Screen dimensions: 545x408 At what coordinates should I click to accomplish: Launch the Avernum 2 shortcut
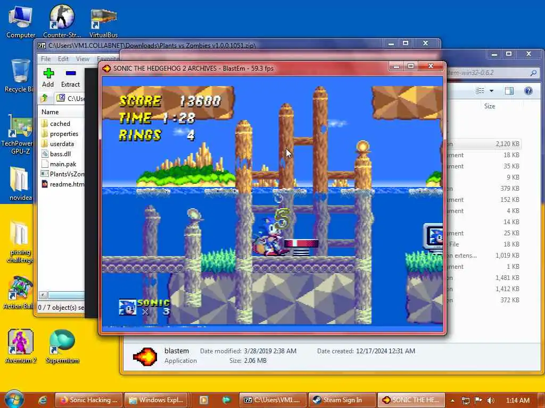point(21,346)
